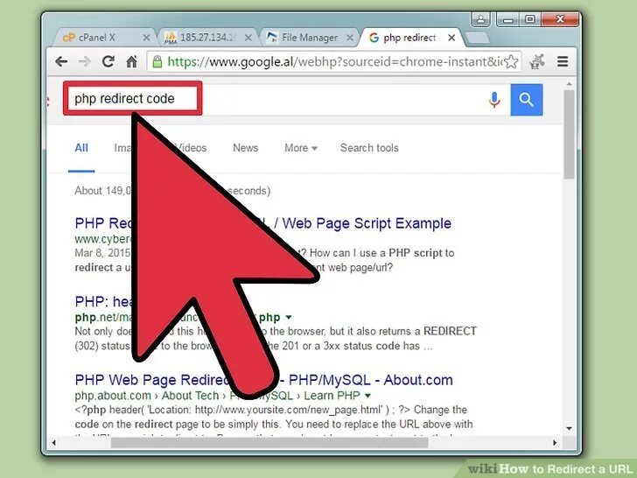Click the vertical scrollbar thumb
Image resolution: width=637 pixels, height=478 pixels.
click(569, 134)
